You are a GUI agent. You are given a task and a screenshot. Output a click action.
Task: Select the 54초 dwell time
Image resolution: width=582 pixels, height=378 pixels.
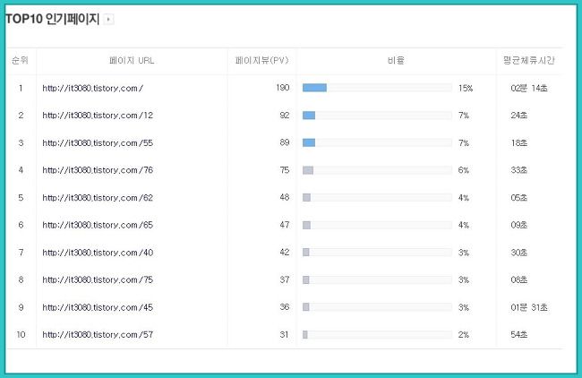click(519, 334)
